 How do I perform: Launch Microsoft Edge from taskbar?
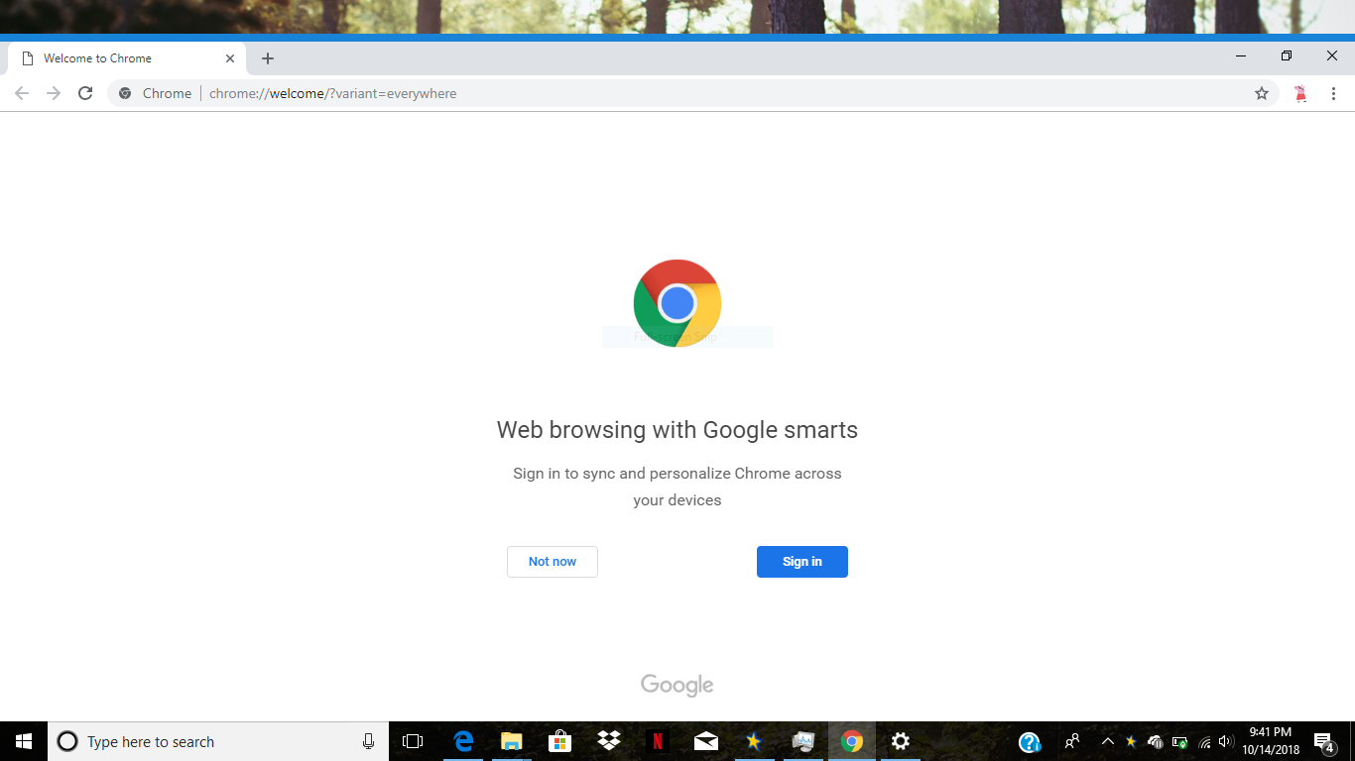pos(463,741)
